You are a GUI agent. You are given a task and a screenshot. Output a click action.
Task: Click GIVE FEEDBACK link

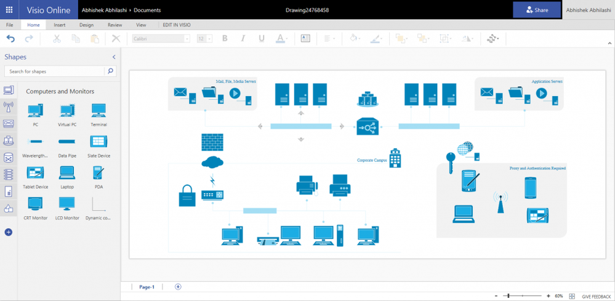(x=596, y=297)
